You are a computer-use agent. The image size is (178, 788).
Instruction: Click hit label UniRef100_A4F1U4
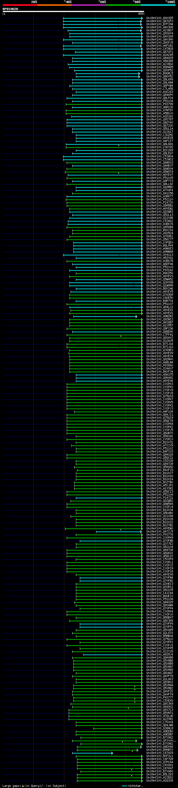click(160, 412)
